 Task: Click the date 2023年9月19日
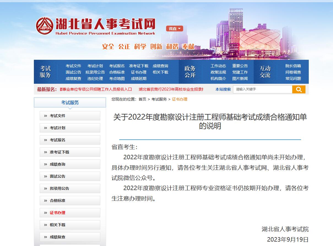[x=288, y=239]
